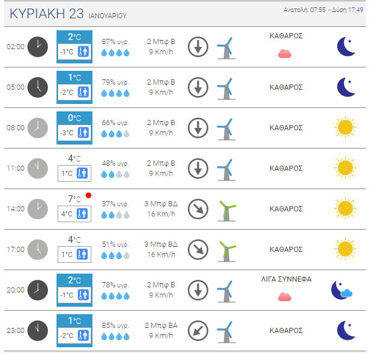
Task: Click the red dust cloud icon at 02:00
Action: 285,54
